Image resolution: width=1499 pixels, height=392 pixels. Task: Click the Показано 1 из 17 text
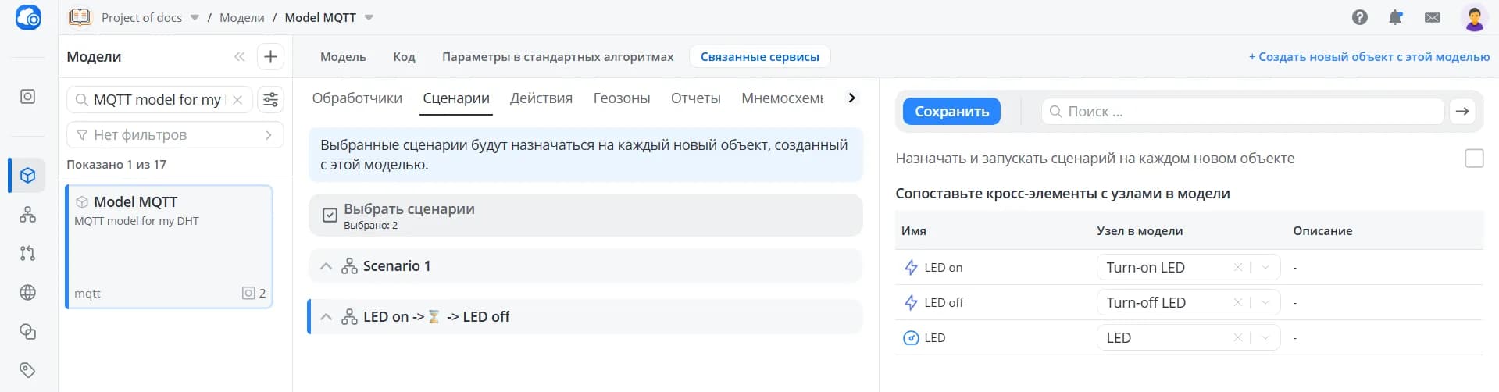(x=116, y=164)
